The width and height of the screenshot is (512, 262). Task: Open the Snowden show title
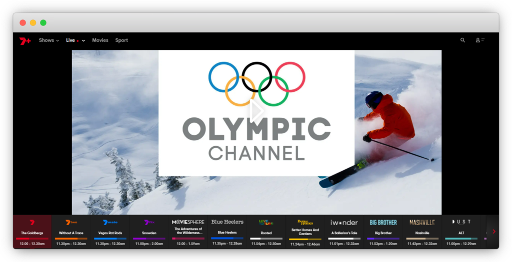[149, 233]
